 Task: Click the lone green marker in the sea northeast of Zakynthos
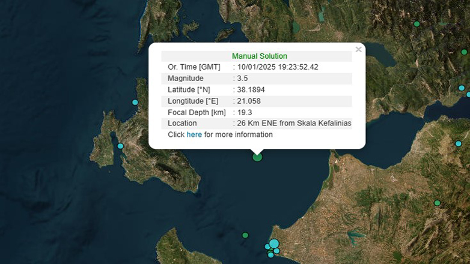[245, 235]
